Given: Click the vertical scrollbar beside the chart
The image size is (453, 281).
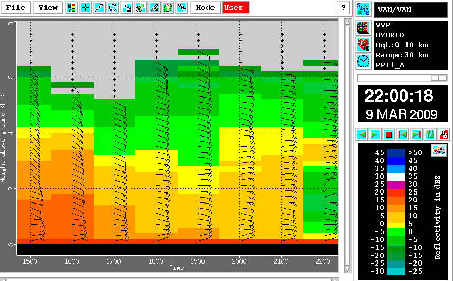Looking at the screenshot, I should (x=347, y=142).
